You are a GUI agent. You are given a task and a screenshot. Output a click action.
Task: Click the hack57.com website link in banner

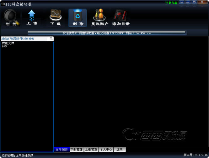[144, 33]
